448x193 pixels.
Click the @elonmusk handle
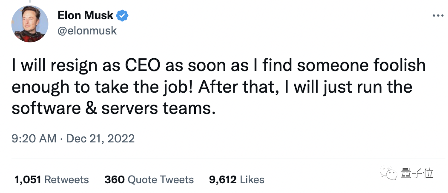point(86,31)
